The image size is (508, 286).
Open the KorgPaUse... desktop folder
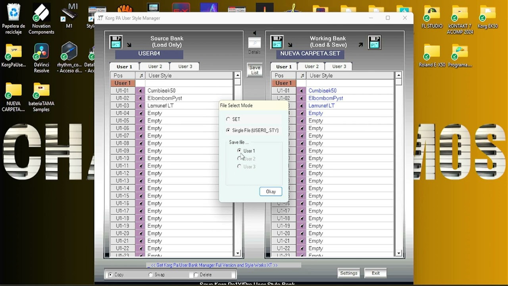pyautogui.click(x=13, y=56)
